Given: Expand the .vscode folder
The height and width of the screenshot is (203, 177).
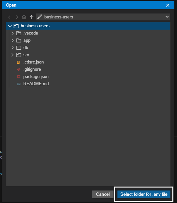Looking at the screenshot, I should (13, 33).
